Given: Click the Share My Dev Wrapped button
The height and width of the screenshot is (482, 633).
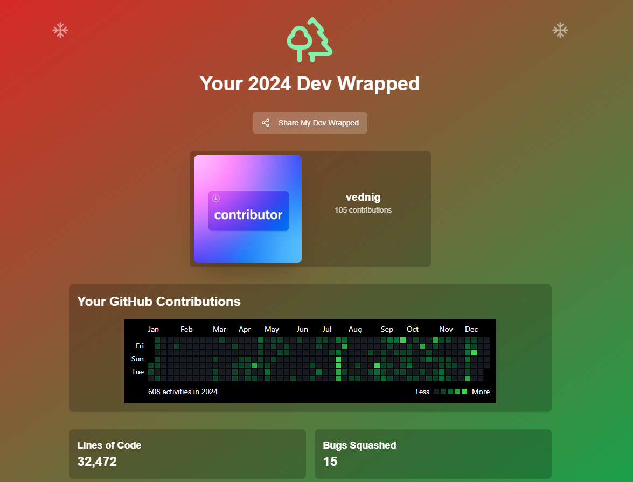Looking at the screenshot, I should (x=310, y=123).
